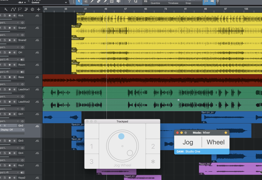Click the Jog Wheel blue dot
The width and height of the screenshot is (262, 180).
pyautogui.click(x=121, y=136)
